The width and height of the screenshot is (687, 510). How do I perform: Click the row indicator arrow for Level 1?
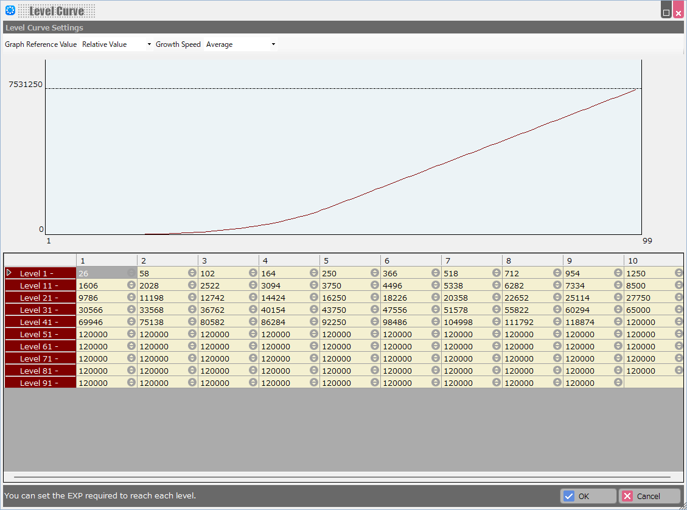[9, 273]
